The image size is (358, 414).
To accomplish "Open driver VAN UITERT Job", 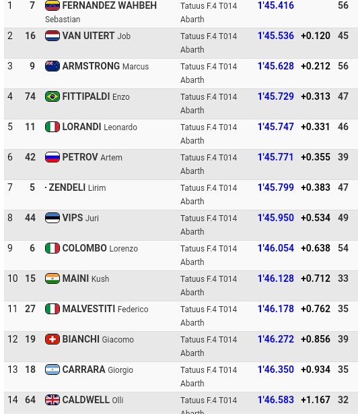I will (96, 36).
